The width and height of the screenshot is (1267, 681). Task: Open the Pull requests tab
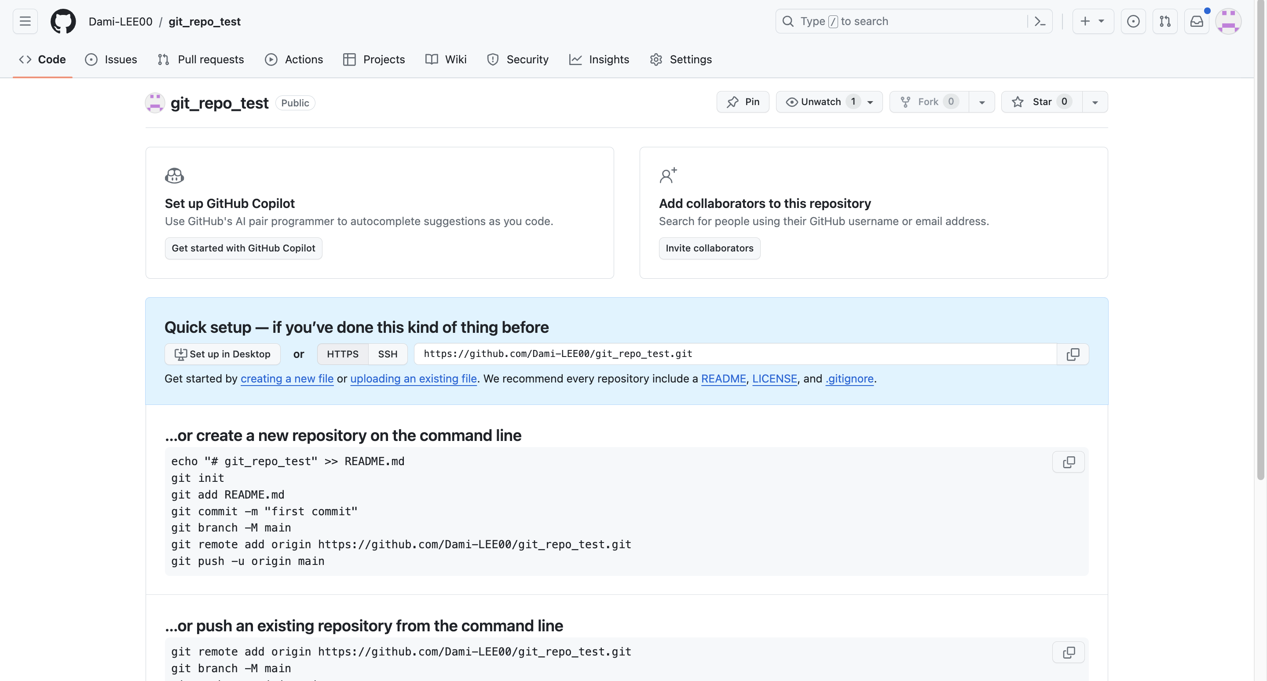[x=201, y=59]
